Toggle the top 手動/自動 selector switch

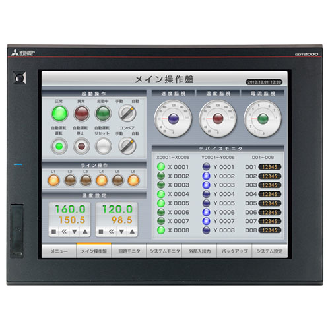pos(127,114)
